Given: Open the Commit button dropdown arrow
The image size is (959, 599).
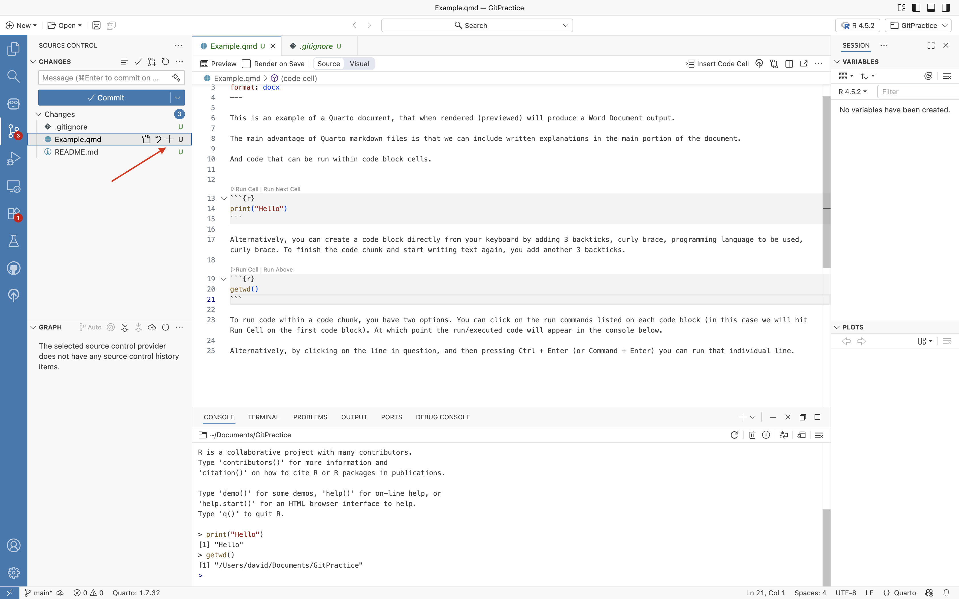Looking at the screenshot, I should click(x=178, y=98).
